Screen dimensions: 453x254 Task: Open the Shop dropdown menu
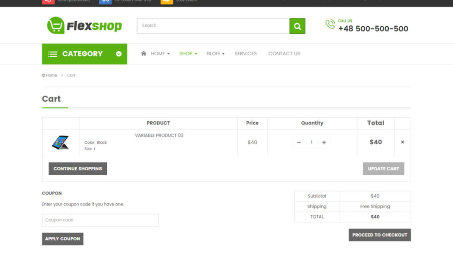pos(188,53)
